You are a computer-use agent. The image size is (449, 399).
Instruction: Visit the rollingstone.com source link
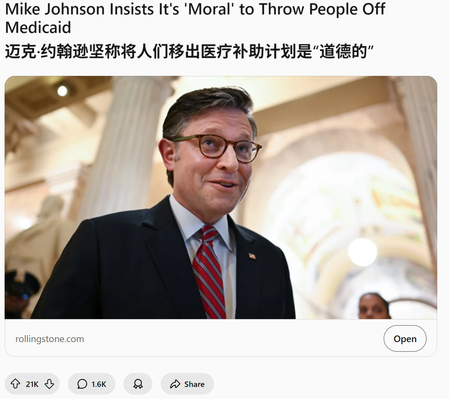point(50,339)
